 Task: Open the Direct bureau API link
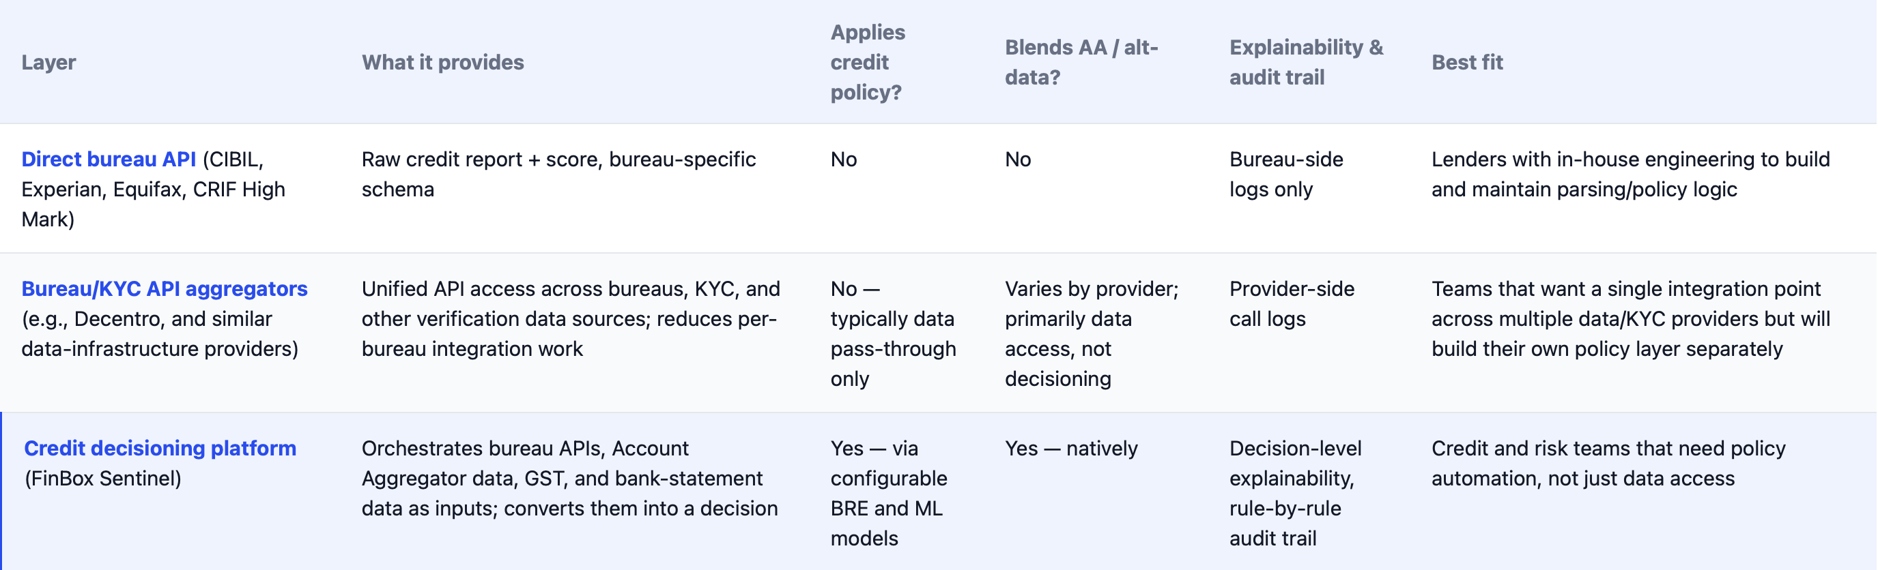(109, 160)
